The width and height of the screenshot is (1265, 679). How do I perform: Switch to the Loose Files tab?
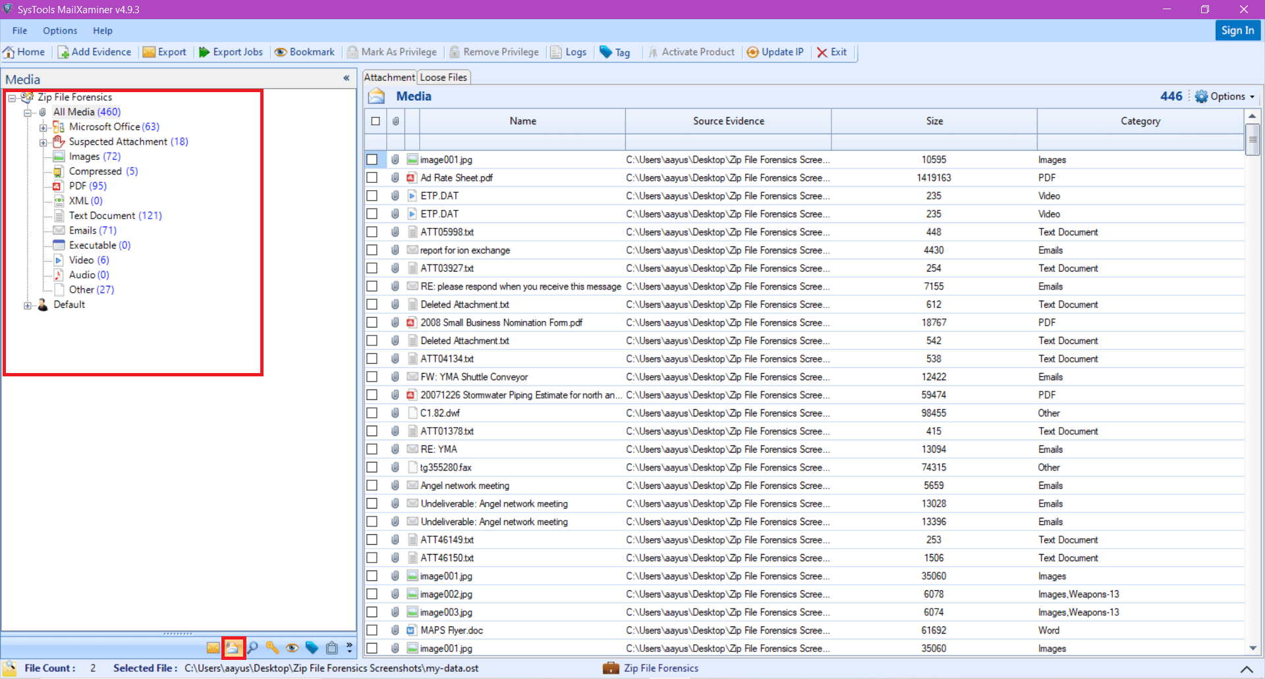[443, 77]
